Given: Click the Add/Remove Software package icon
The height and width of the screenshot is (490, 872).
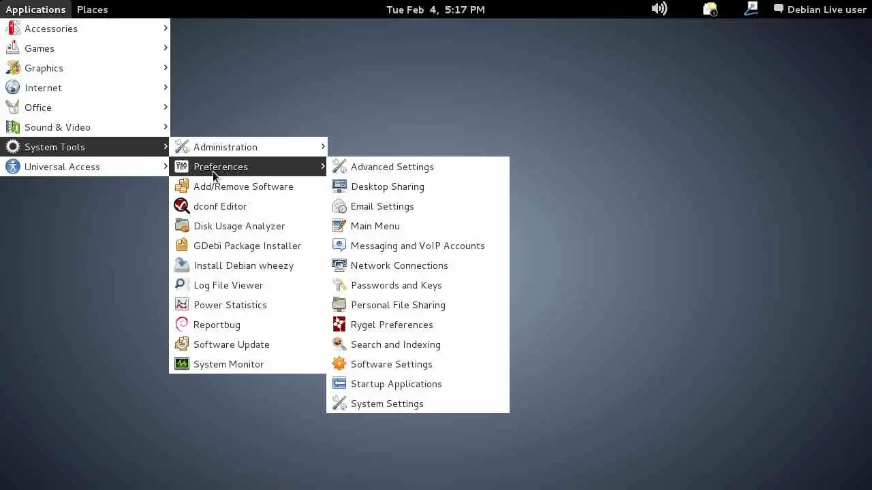Looking at the screenshot, I should [182, 186].
